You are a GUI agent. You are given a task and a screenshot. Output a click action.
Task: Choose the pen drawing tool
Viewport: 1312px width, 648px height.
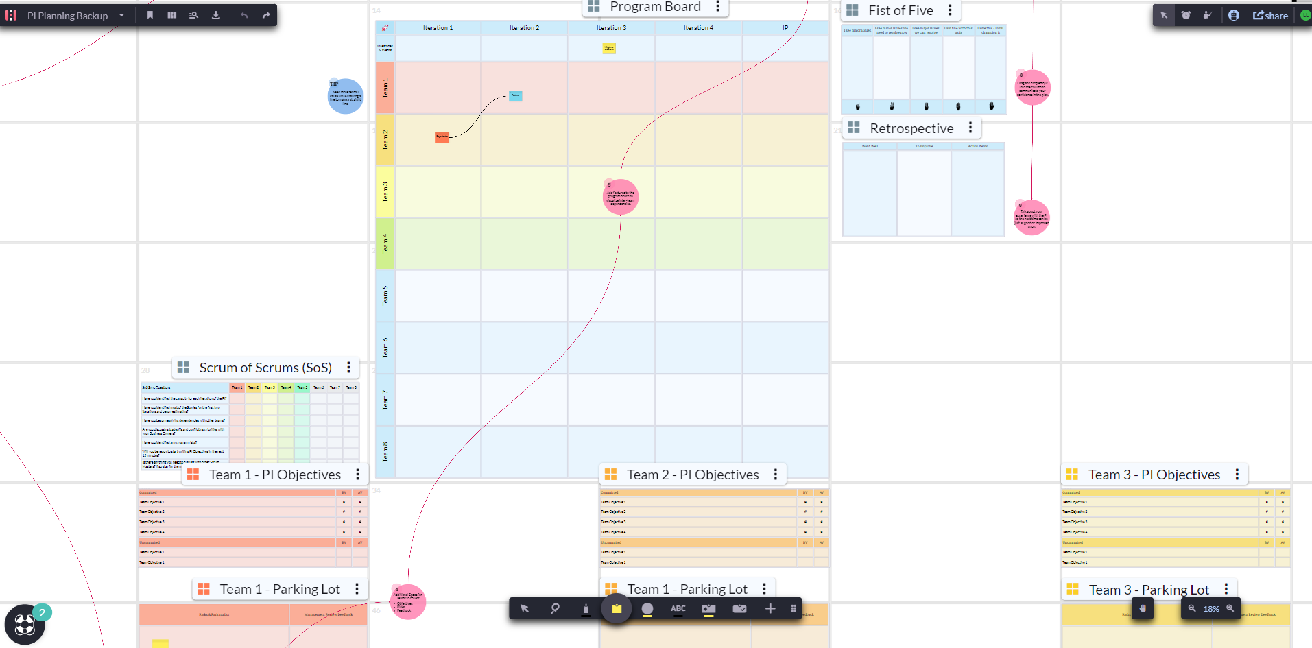pos(586,609)
